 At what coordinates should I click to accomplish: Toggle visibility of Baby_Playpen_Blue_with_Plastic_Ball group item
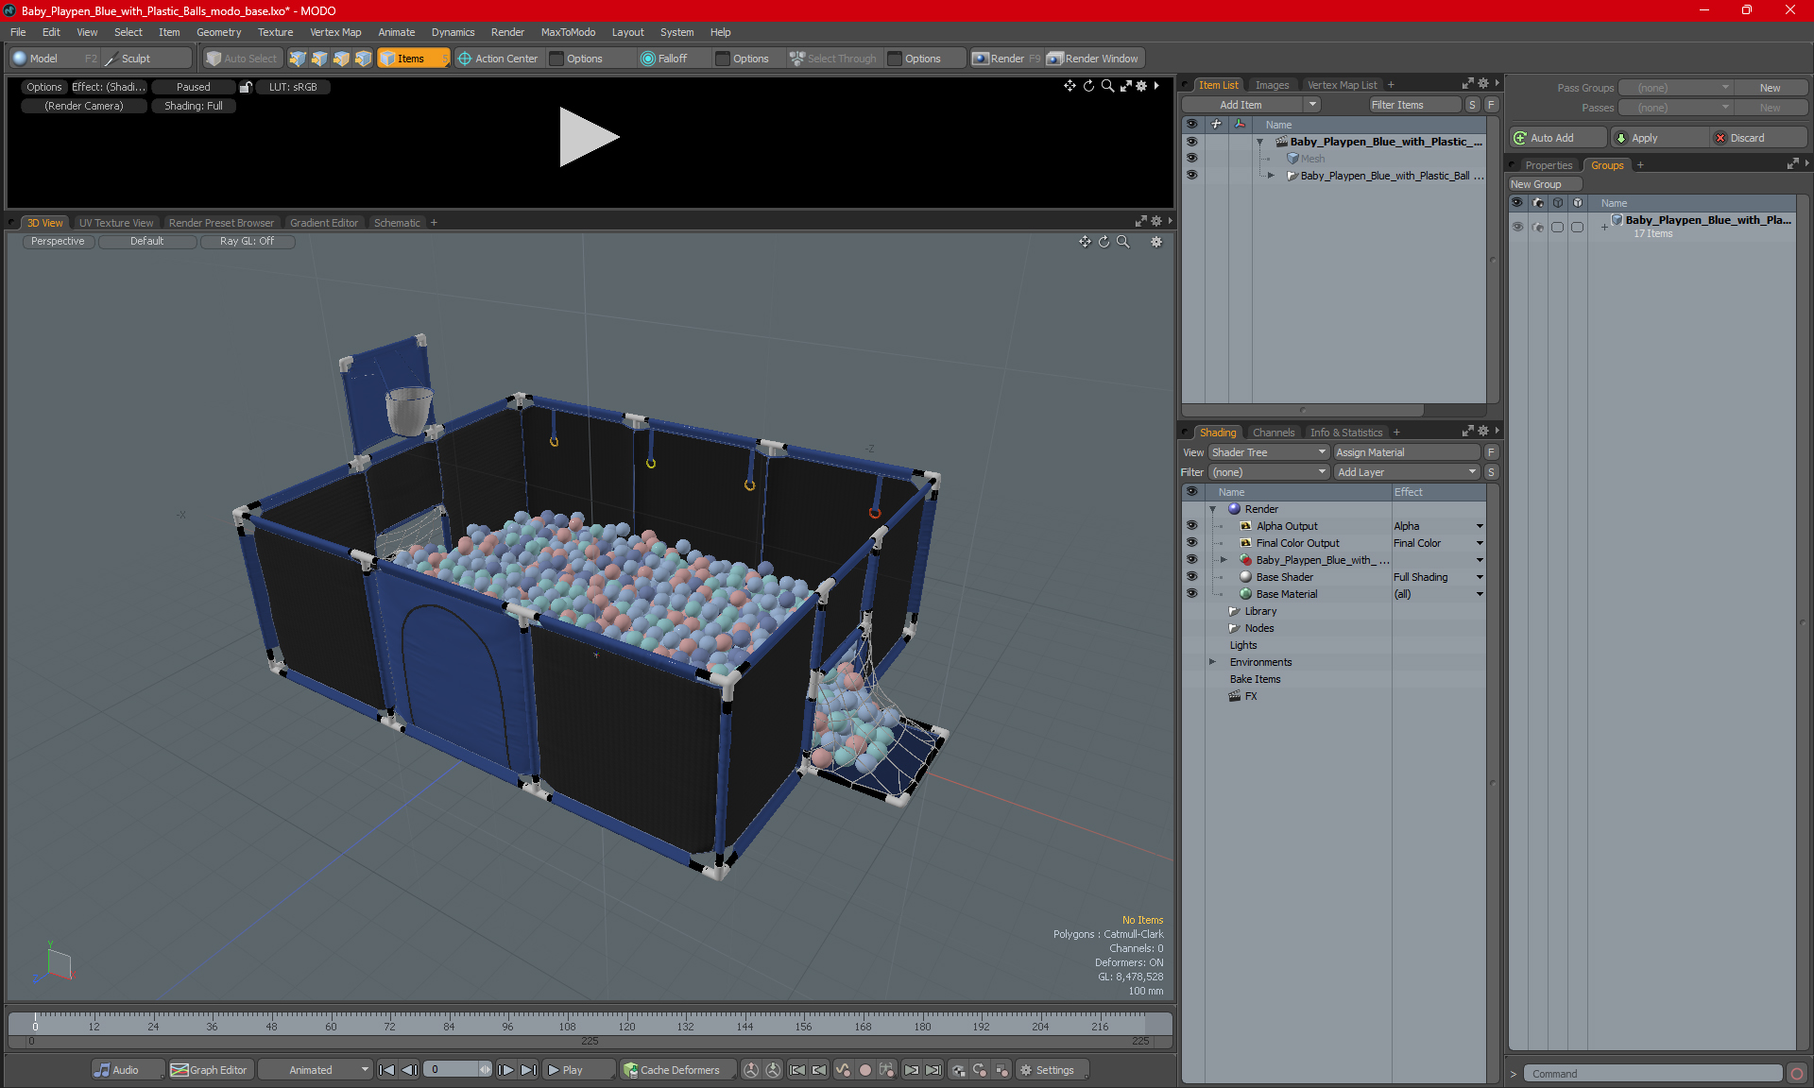click(x=1191, y=176)
